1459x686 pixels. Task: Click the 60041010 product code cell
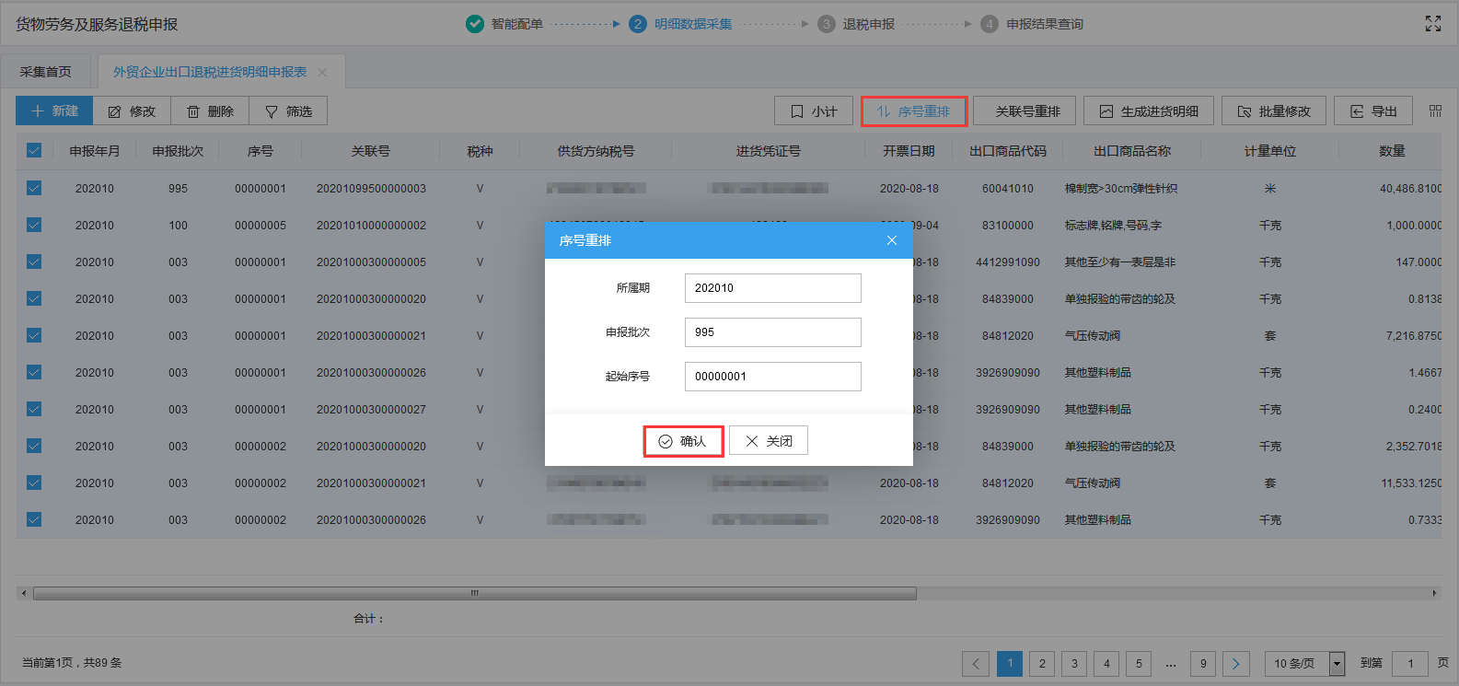[x=1008, y=188]
